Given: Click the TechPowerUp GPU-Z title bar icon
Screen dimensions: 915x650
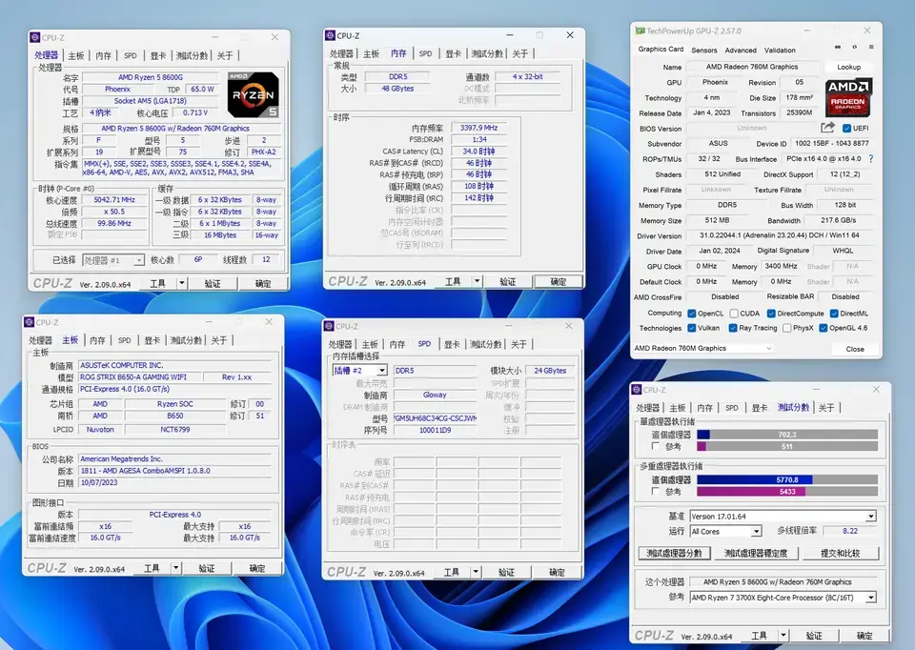Looking at the screenshot, I should (x=640, y=30).
